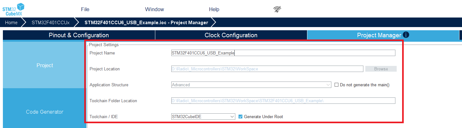Screen dimensions: 462x128
Task: Click the Browse button for project location
Action: click(381, 69)
